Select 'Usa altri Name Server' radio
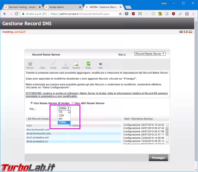 point(72,103)
